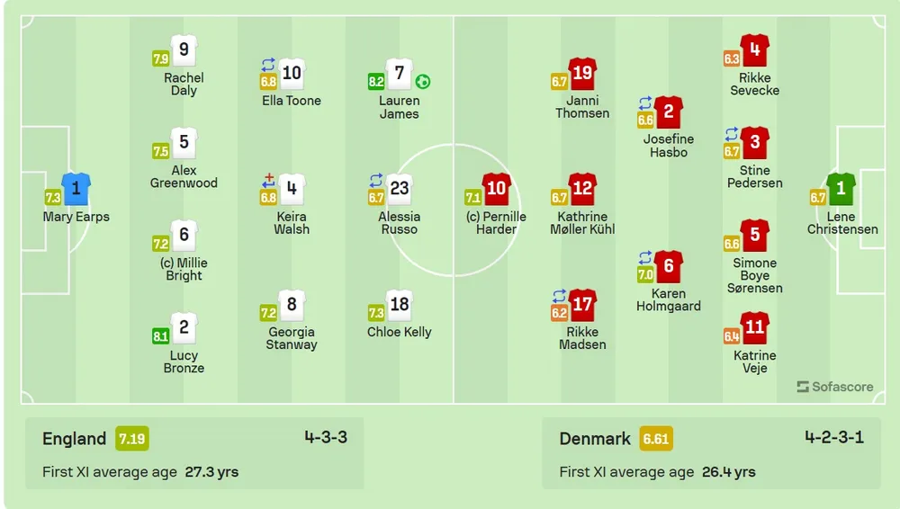
Task: Click Denmark's 6.61 average rating badge
Action: [x=655, y=439]
